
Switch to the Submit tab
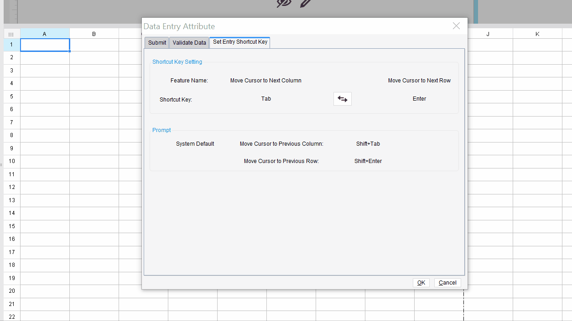(x=156, y=42)
